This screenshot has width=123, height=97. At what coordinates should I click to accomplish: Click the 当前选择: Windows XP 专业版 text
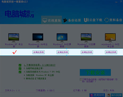[39, 75]
